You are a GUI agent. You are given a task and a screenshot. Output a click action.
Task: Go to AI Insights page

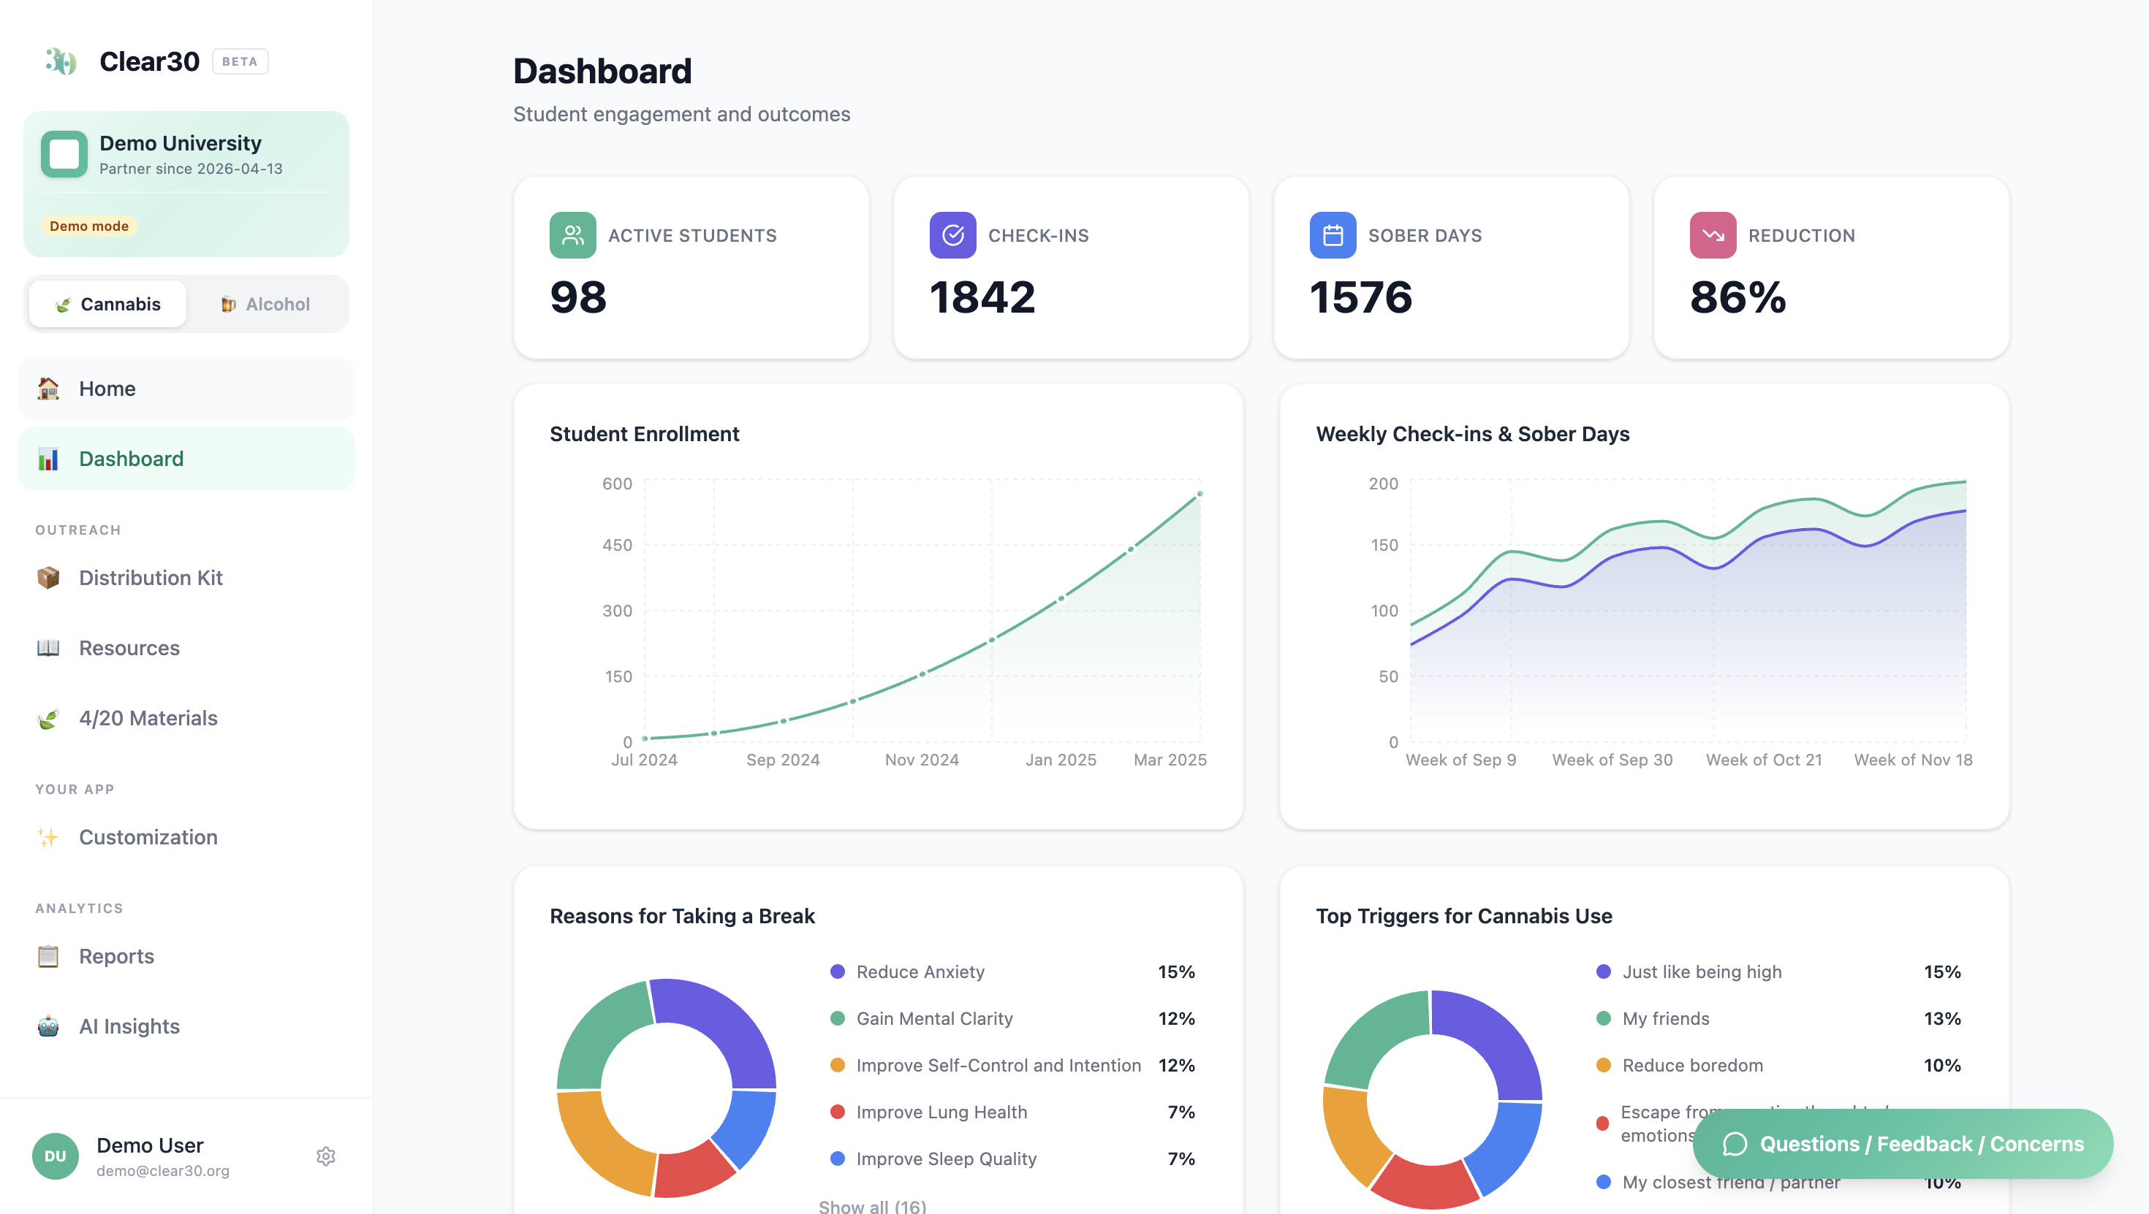coord(129,1026)
